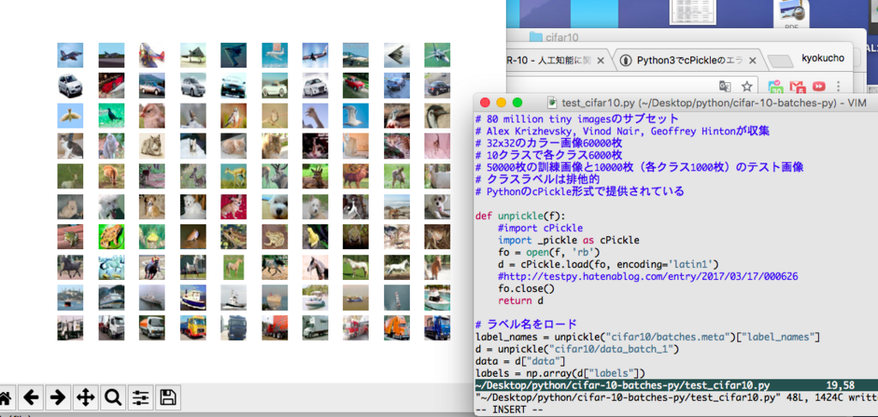Click the Chrome translate page icon
This screenshot has height=417, width=878.
click(x=725, y=86)
